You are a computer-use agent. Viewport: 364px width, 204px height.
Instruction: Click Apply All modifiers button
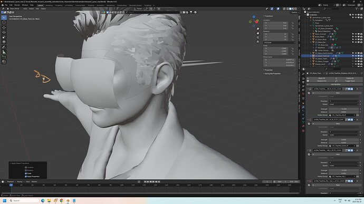point(321,78)
